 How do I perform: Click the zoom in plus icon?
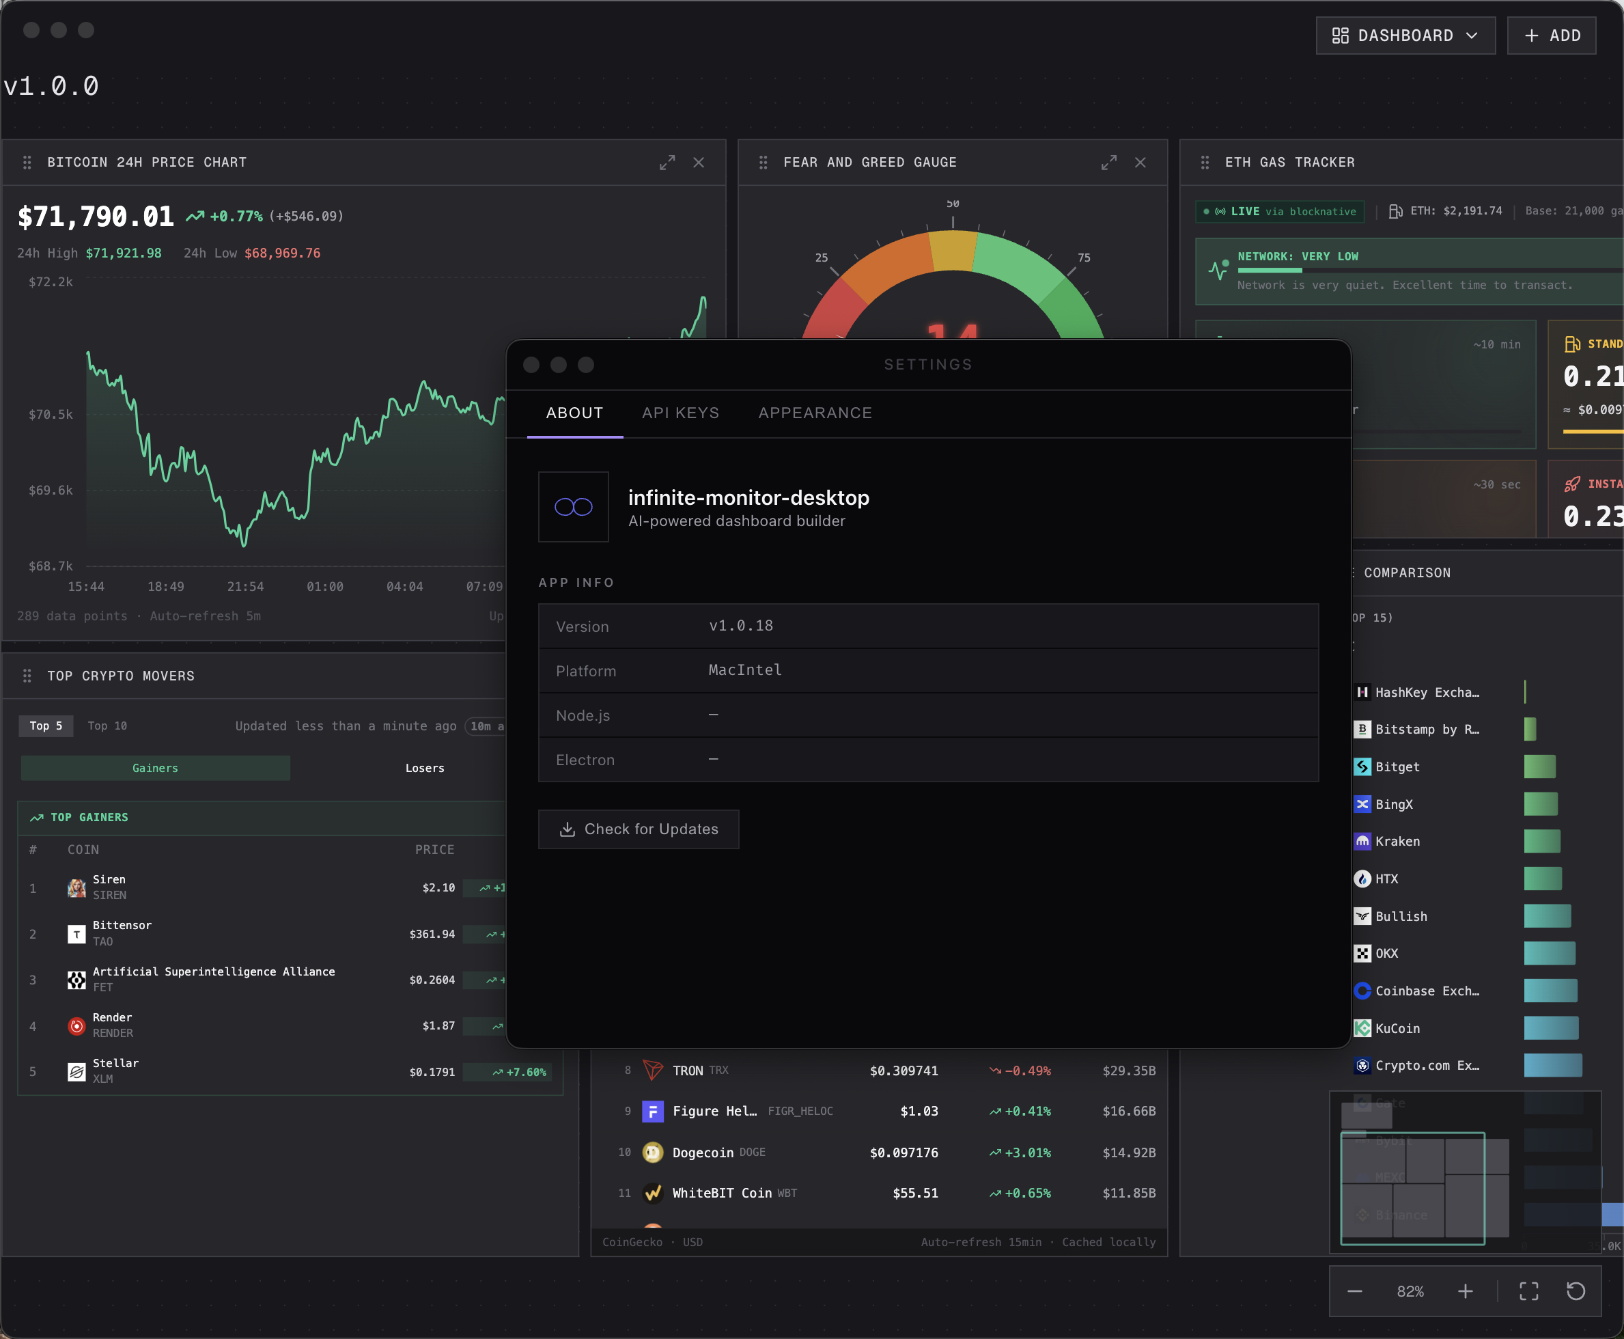click(x=1465, y=1291)
